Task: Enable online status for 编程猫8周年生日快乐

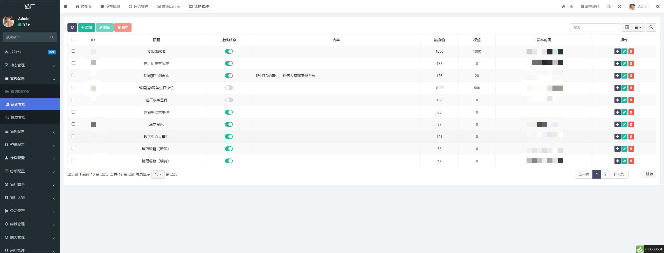Action: pos(229,88)
